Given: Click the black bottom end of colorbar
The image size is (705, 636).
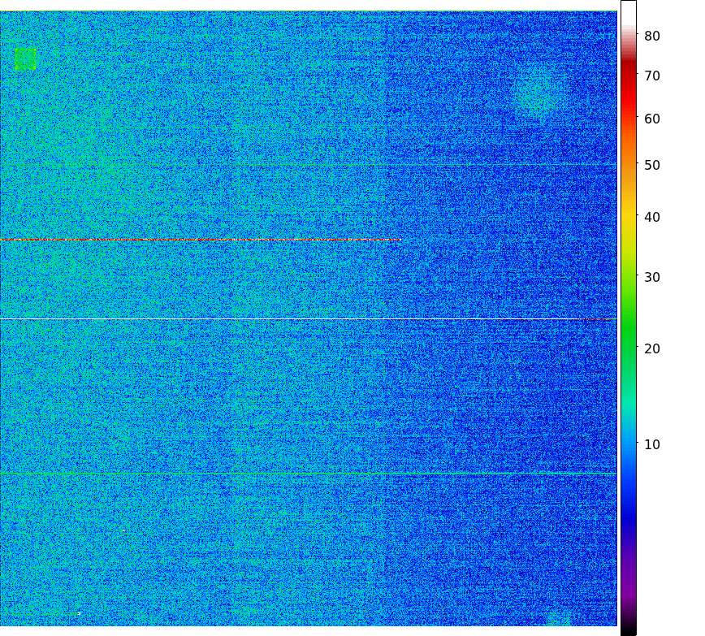Looking at the screenshot, I should [628, 630].
